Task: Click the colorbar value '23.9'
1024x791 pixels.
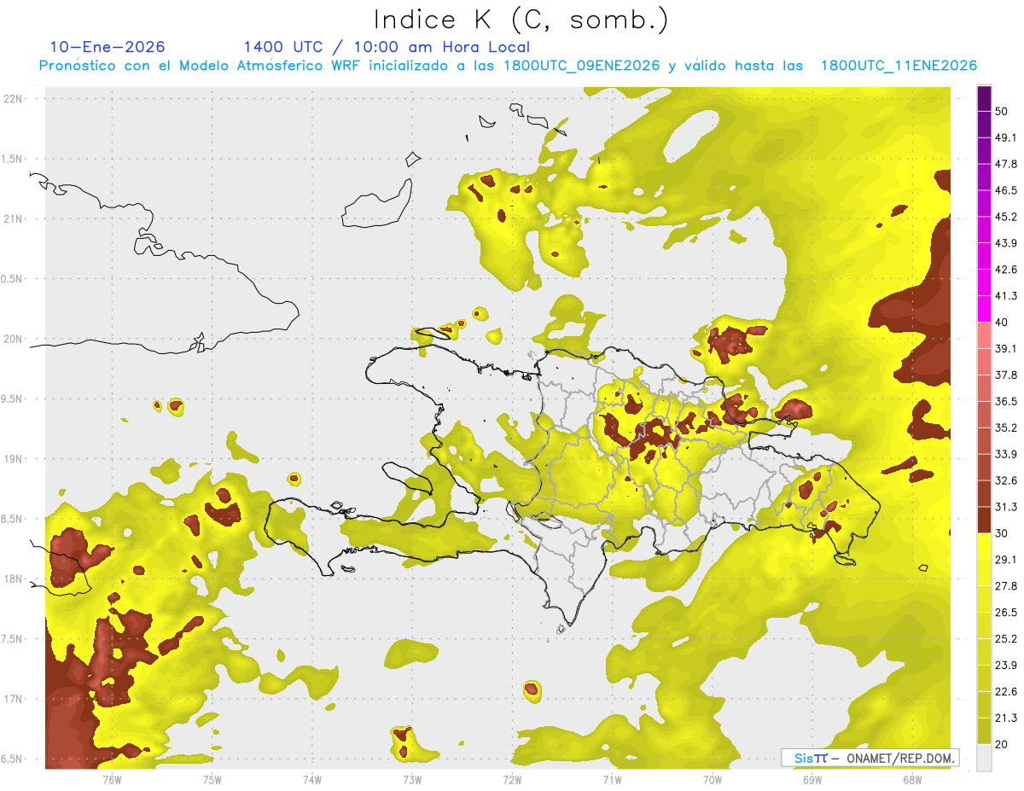Action: [1006, 665]
